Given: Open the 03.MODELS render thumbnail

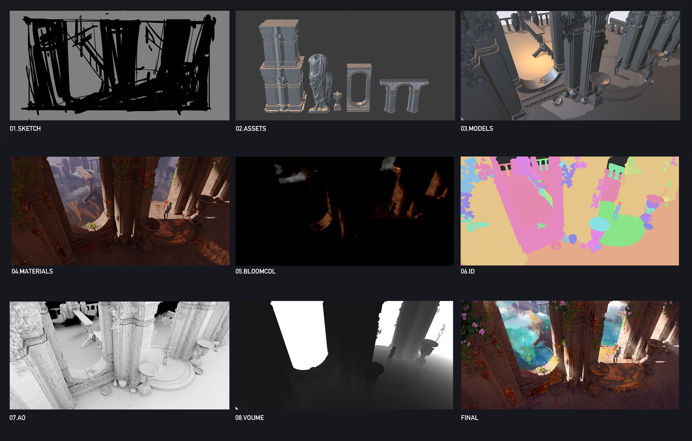Looking at the screenshot, I should click(570, 65).
